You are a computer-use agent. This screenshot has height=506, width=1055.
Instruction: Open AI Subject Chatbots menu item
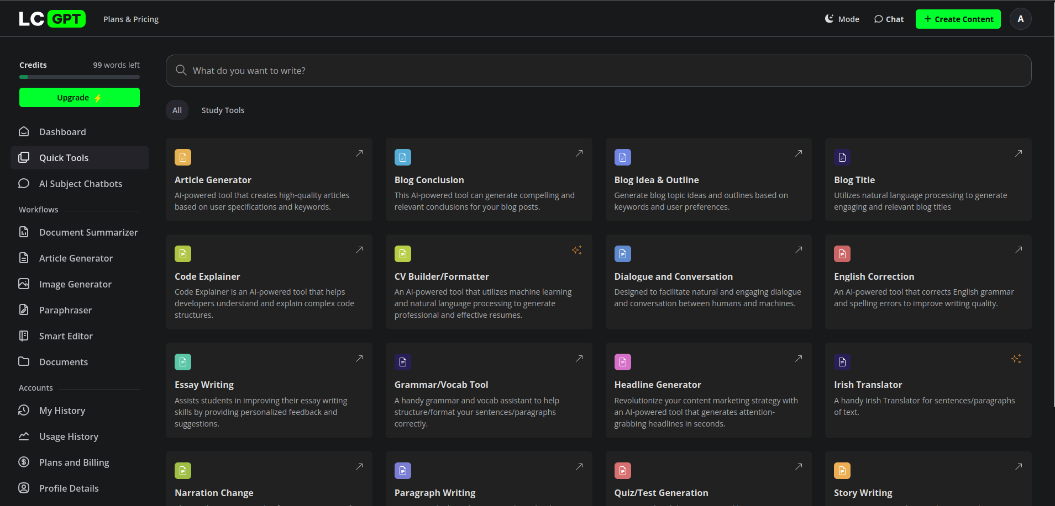coord(80,184)
